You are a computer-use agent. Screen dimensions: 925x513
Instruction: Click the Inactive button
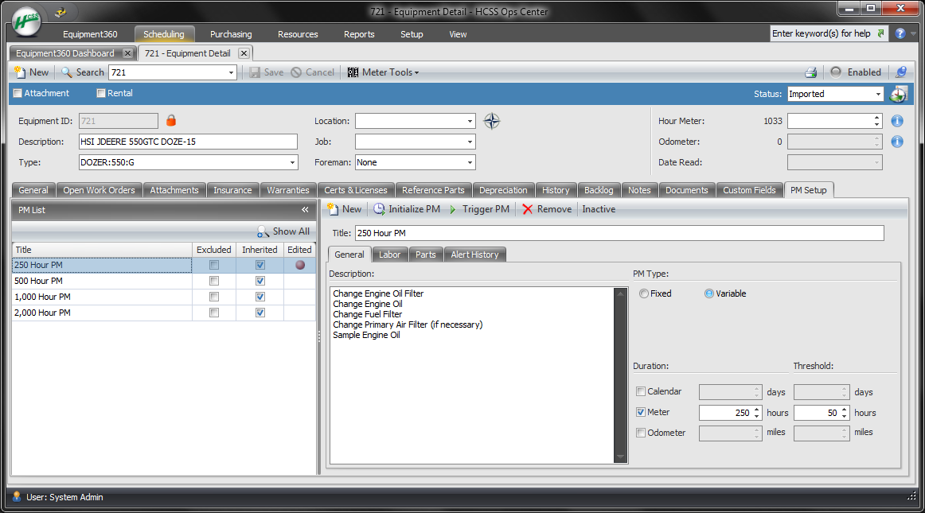click(x=599, y=208)
